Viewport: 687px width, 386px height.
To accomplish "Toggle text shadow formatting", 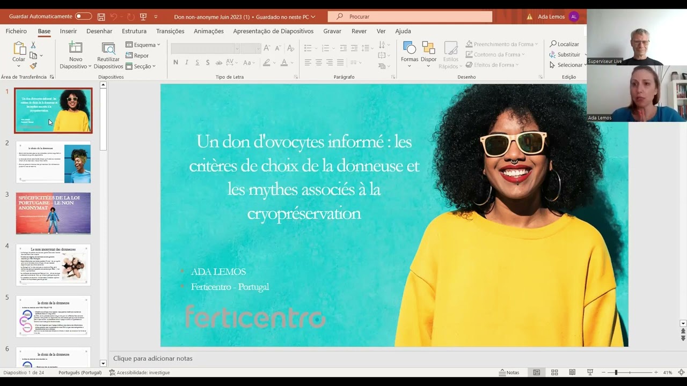I will point(208,63).
